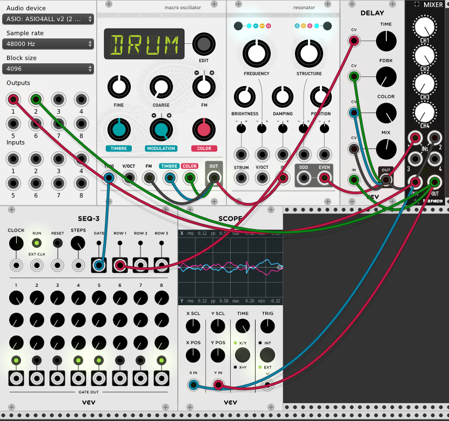Click the resonator DAMPING knob
Screen dimensions: 449x421
click(x=283, y=97)
